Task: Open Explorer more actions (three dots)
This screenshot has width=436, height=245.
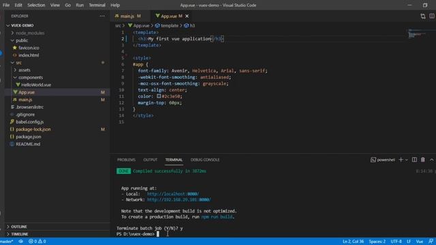Action: tap(102, 16)
